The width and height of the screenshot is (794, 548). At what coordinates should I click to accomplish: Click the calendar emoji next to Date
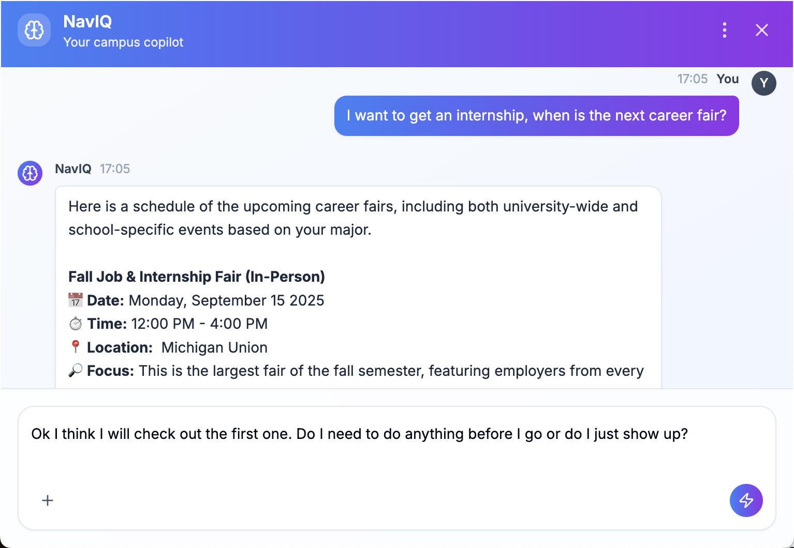point(75,300)
